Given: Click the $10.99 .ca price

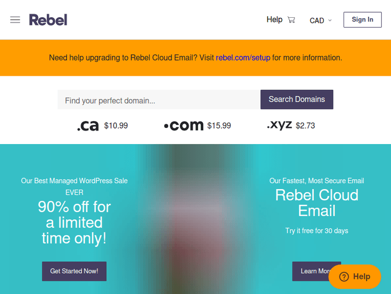Looking at the screenshot, I should (x=116, y=126).
